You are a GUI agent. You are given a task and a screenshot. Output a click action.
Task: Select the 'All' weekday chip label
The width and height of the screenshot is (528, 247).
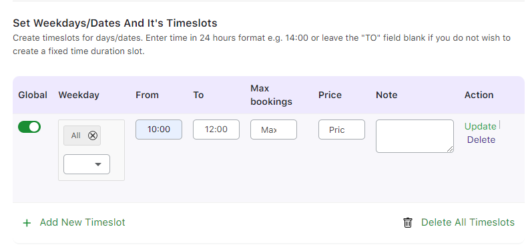point(76,136)
